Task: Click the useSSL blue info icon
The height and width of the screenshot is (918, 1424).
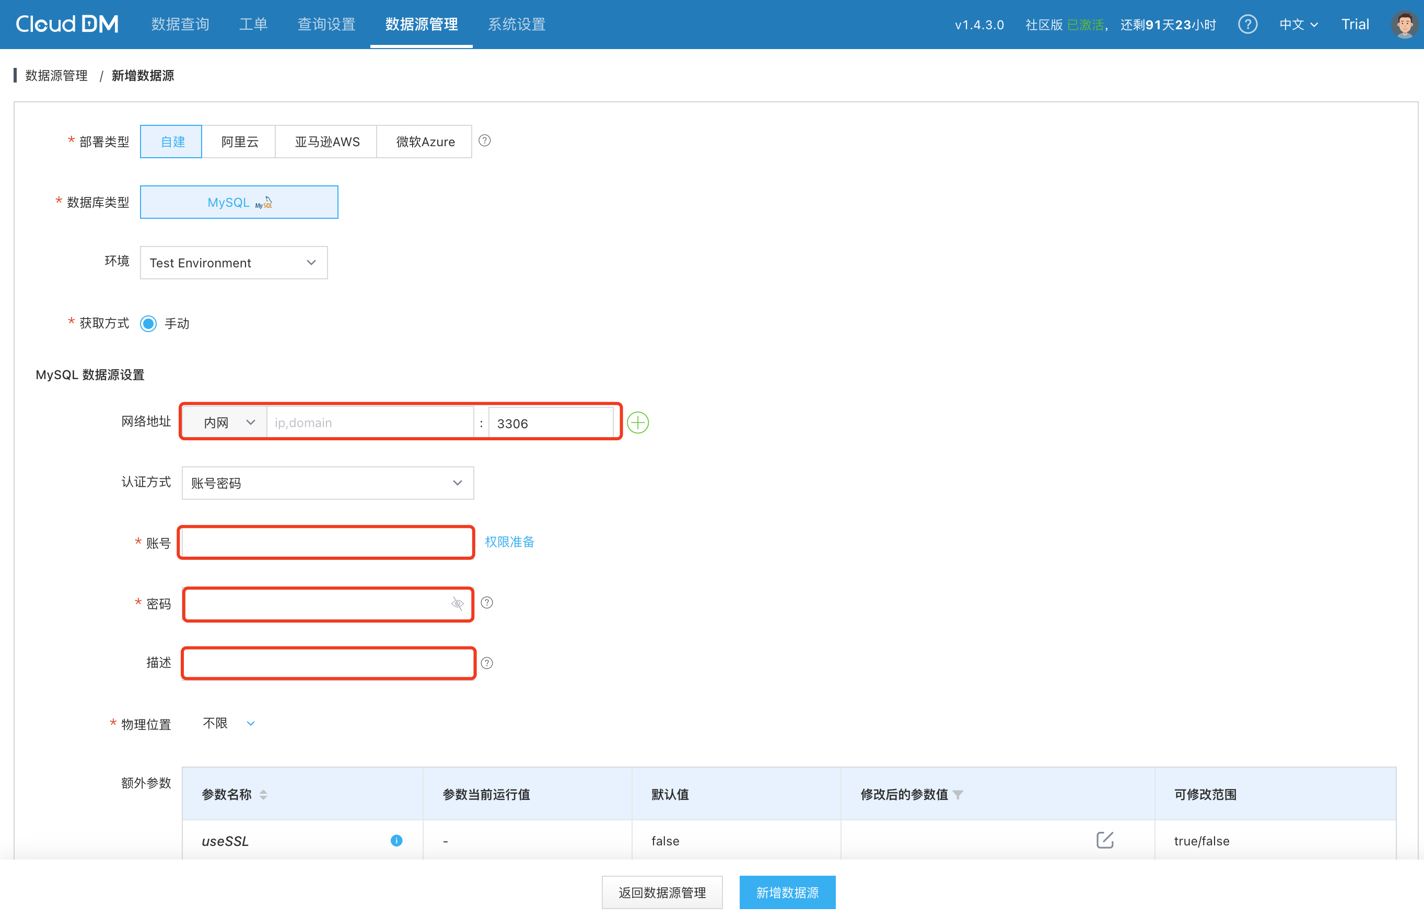Action: (x=396, y=841)
